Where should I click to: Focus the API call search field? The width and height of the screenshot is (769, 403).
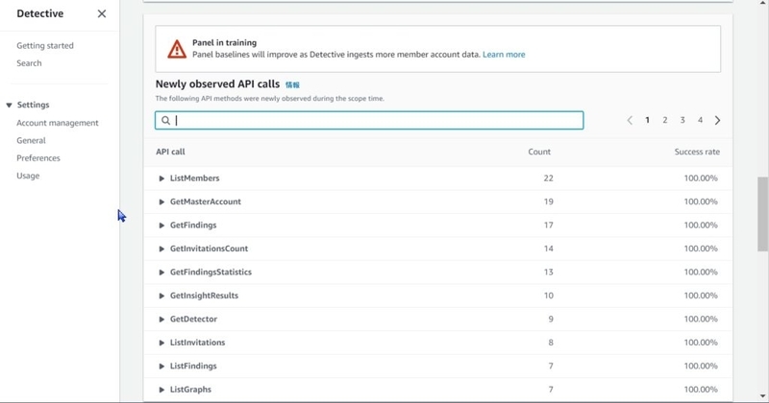(369, 121)
